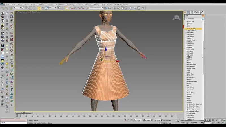Image resolution: width=226 pixels, height=127 pixels.
Task: Open the Customize menu
Action: 80,5
